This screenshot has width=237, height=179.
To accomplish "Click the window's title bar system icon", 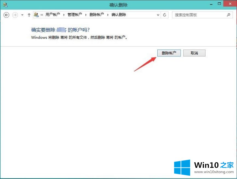I will click(5, 5).
